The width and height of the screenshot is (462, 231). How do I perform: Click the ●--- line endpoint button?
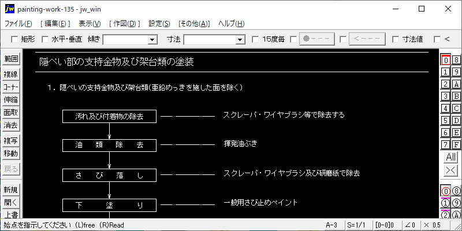tap(317, 39)
